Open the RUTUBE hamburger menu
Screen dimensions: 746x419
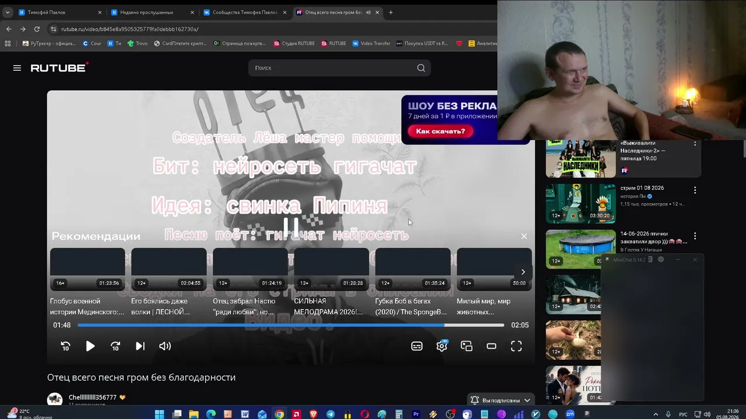(17, 68)
